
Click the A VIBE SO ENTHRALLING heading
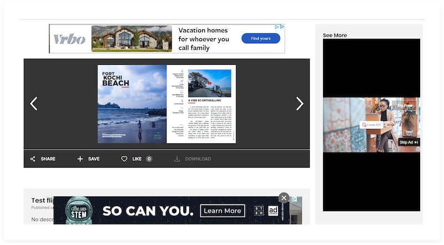click(204, 100)
